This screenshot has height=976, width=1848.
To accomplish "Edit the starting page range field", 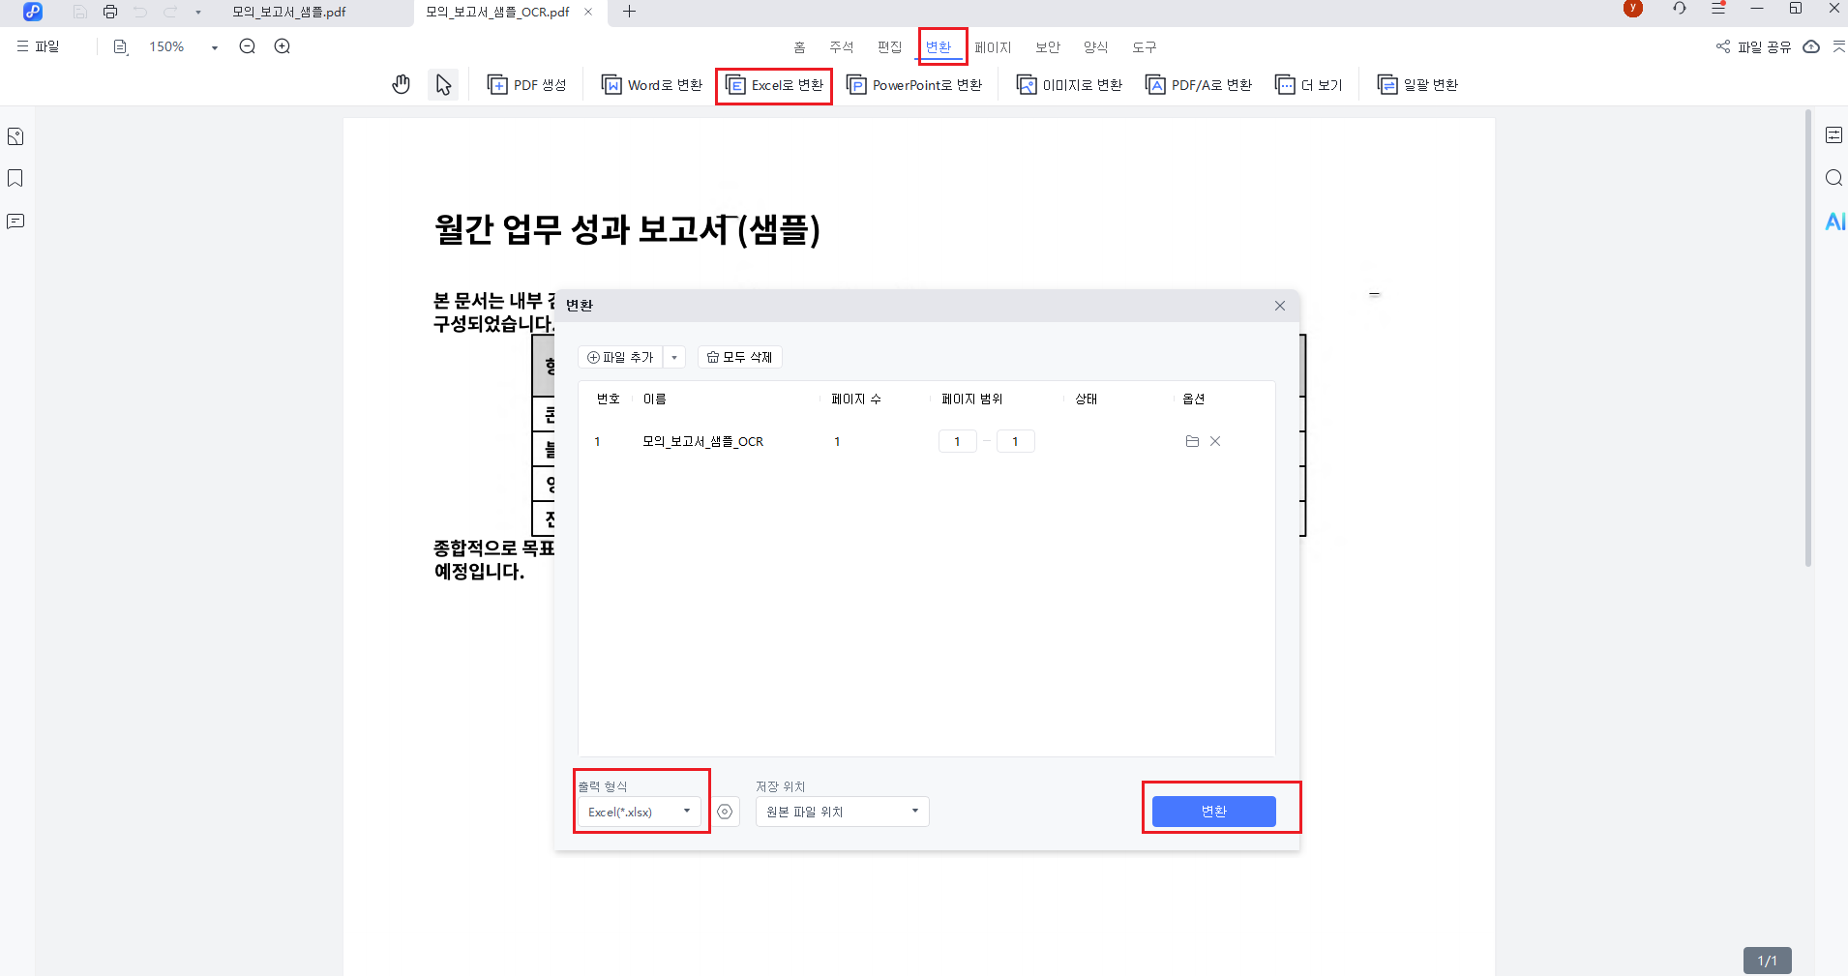I will (957, 441).
